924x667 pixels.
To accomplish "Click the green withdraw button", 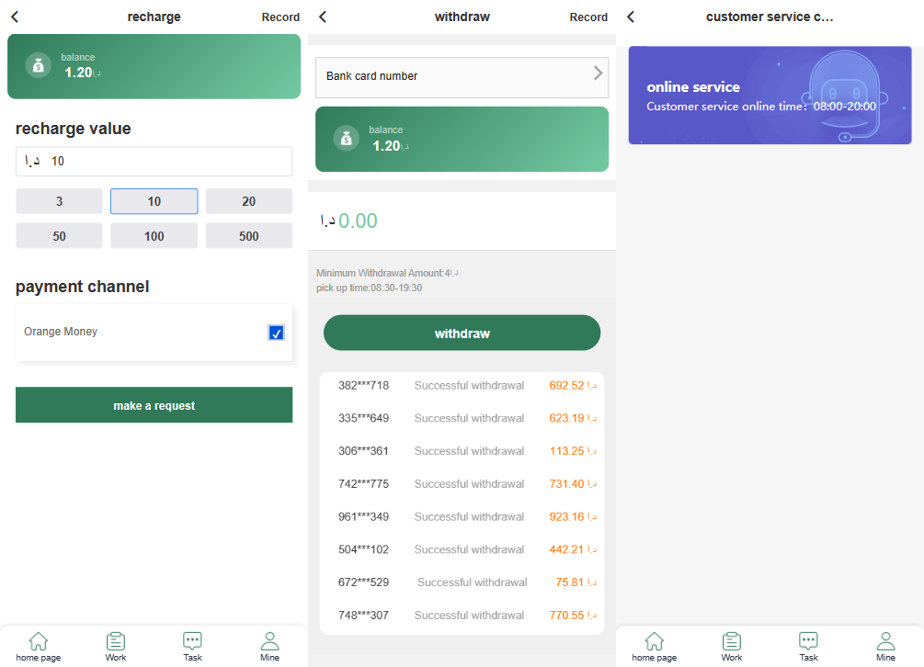I will pos(462,333).
